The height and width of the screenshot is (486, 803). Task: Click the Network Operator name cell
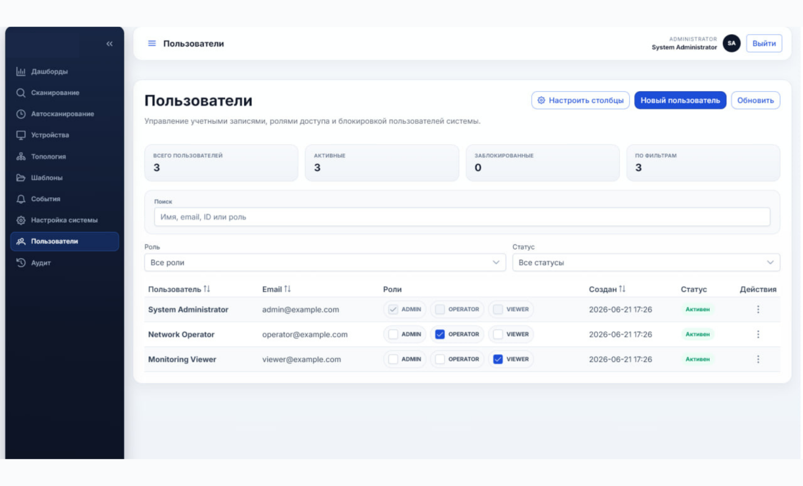[181, 334]
